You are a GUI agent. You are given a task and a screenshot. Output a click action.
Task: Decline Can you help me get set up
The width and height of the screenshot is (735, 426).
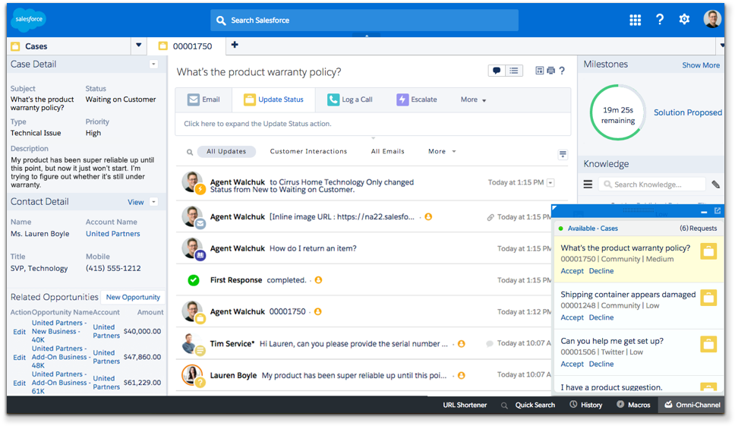601,364
